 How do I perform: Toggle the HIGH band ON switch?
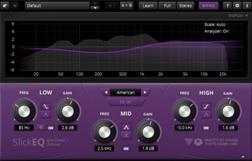coord(206,128)
